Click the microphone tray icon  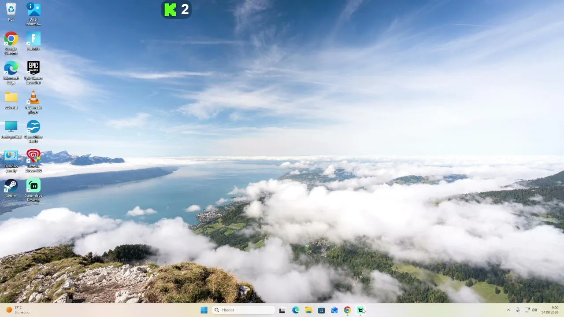[518, 310]
